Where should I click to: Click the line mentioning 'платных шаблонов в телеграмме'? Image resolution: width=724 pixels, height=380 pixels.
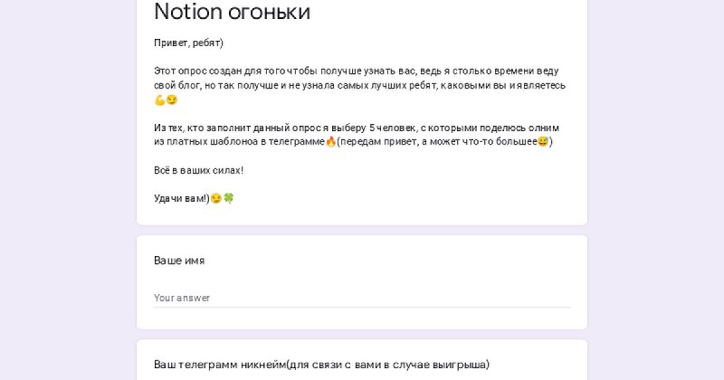pyautogui.click(x=353, y=142)
